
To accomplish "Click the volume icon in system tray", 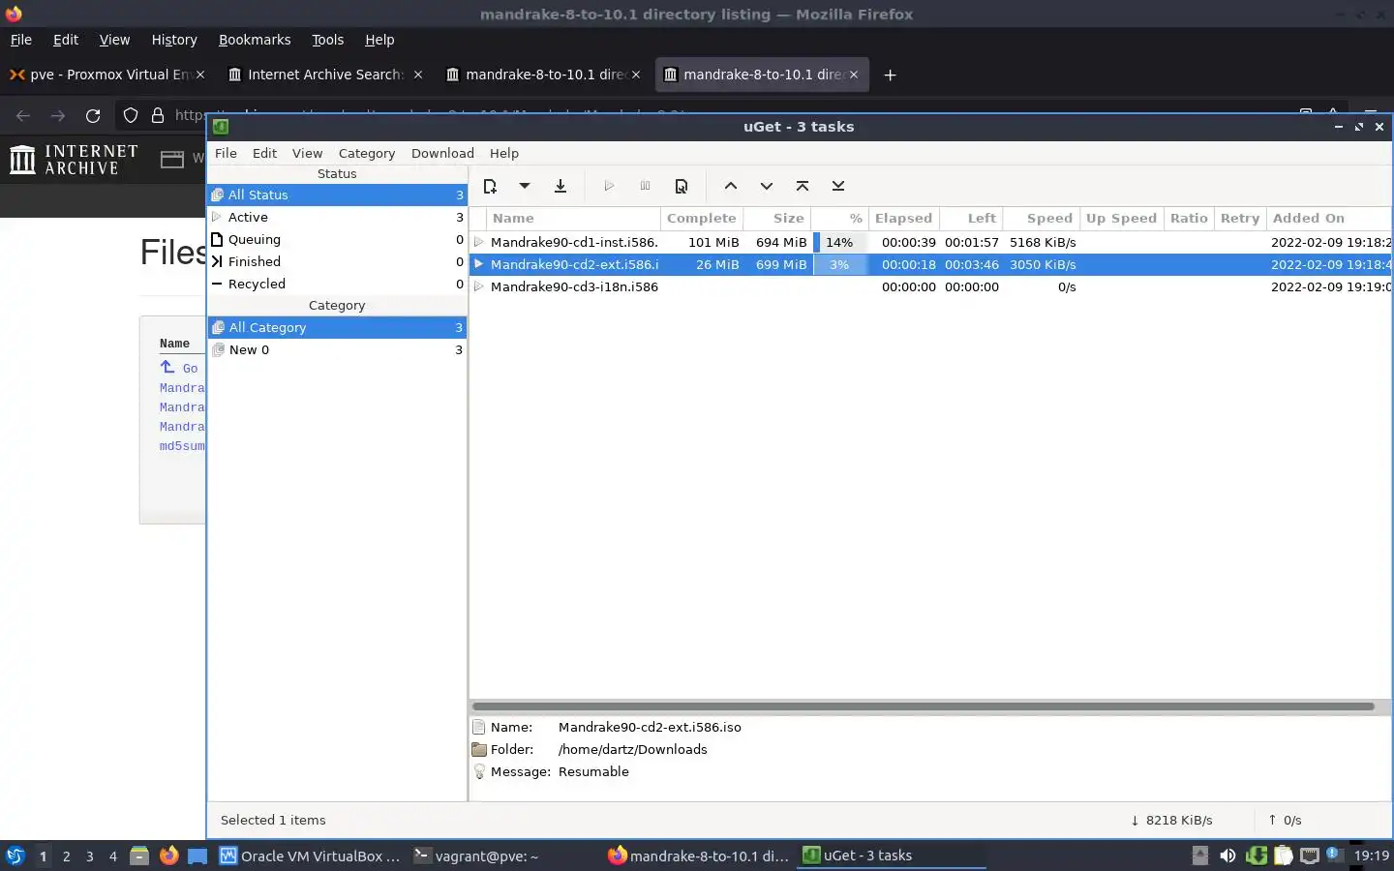I will (x=1227, y=856).
